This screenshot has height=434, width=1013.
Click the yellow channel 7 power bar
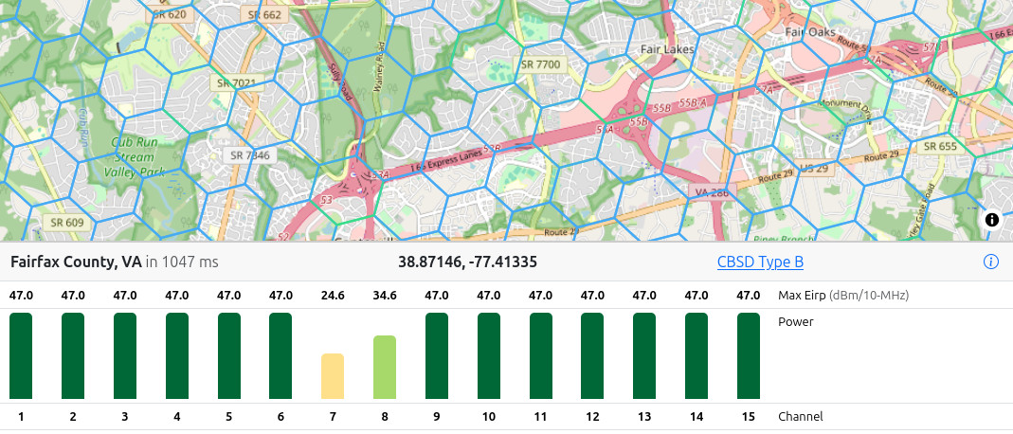pos(333,376)
